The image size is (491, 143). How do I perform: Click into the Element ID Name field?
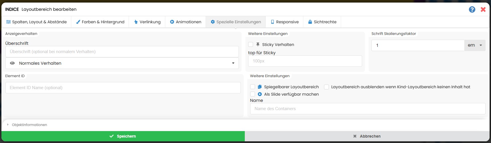pos(123,88)
